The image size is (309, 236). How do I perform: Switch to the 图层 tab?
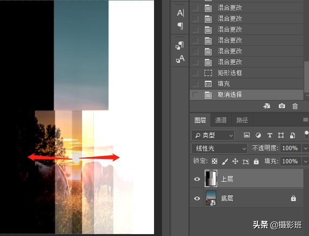pyautogui.click(x=200, y=120)
